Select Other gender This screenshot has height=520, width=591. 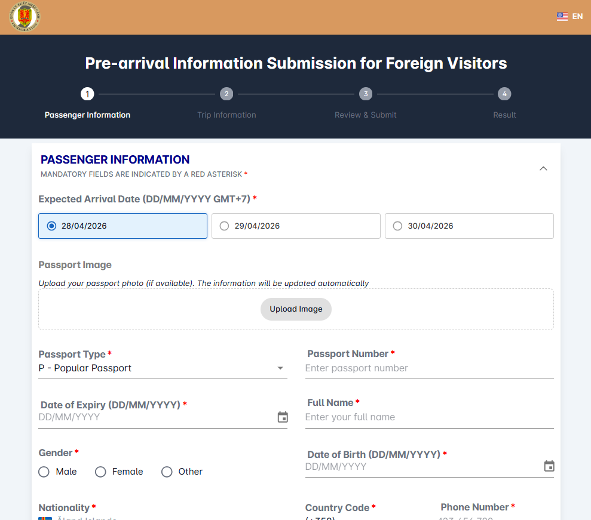tap(167, 472)
